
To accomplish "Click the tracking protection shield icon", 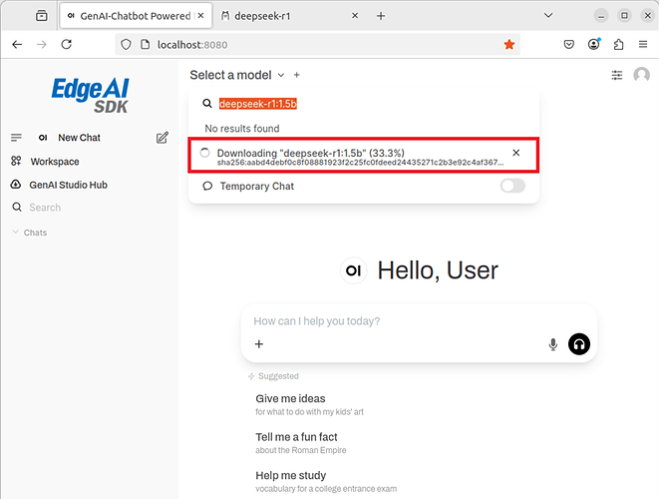I will click(126, 45).
